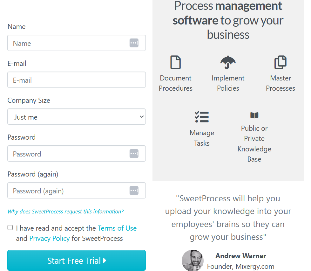Screen dimensions: 311x271
Task: Tick the accept Terms of Use checkbox
Action: click(x=10, y=228)
